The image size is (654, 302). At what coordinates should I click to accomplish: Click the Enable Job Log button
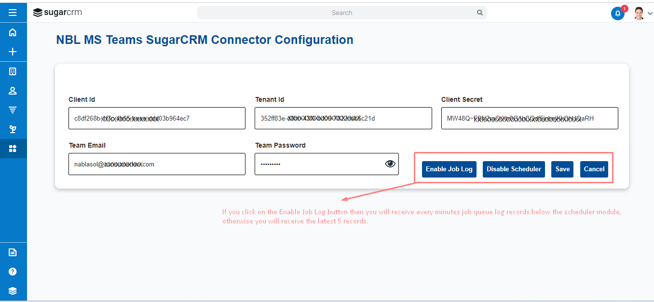[x=449, y=169]
